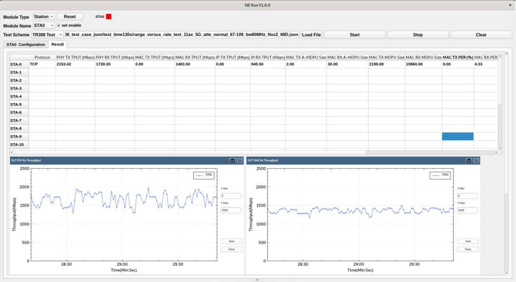Click the Reset button
Viewport: 516px width, 282px height.
[x=70, y=17]
